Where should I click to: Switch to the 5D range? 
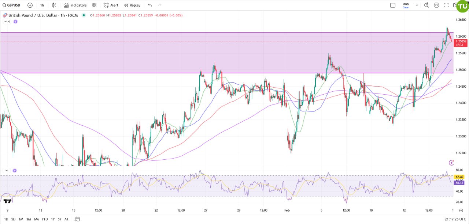coord(13,219)
